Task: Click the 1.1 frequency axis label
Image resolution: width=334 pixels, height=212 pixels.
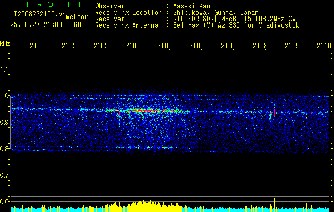Action: (x=4, y=69)
